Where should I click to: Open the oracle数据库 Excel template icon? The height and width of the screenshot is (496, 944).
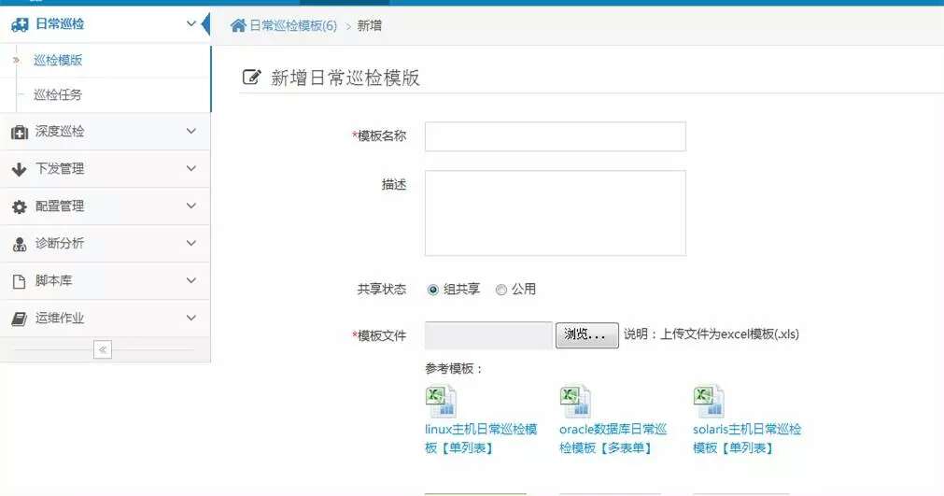tap(575, 402)
